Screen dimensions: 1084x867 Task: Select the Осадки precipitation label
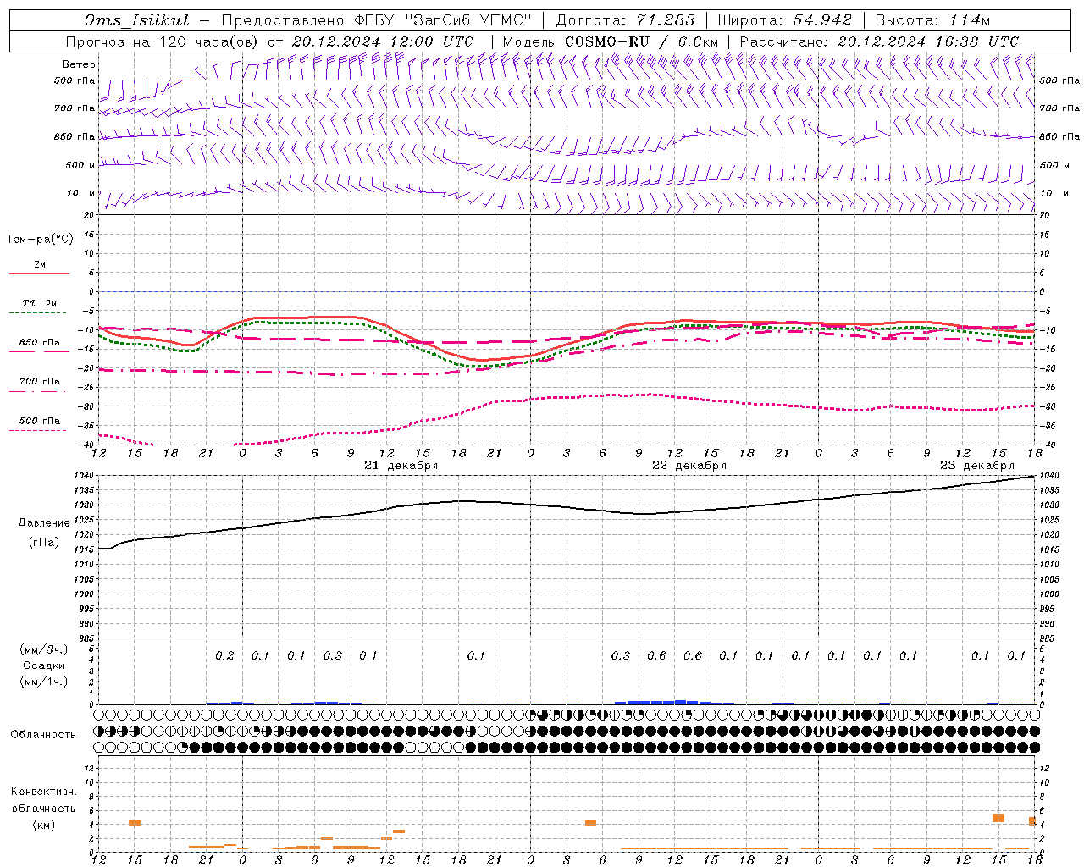[44, 666]
